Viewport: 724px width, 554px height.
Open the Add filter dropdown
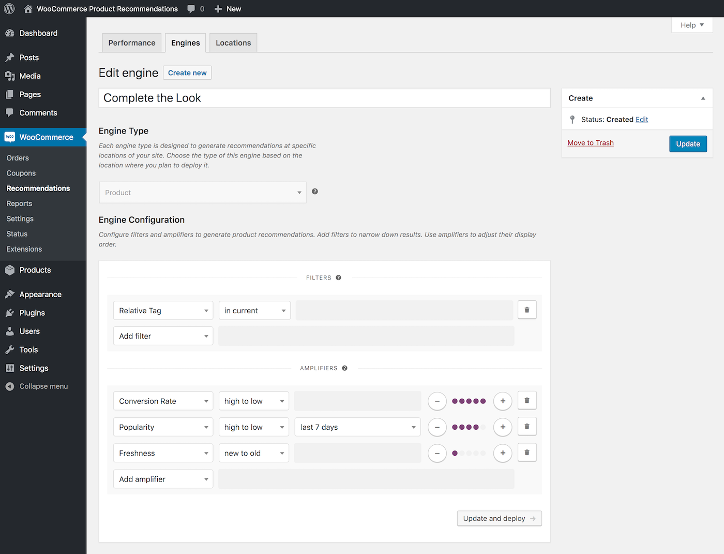[x=163, y=336]
